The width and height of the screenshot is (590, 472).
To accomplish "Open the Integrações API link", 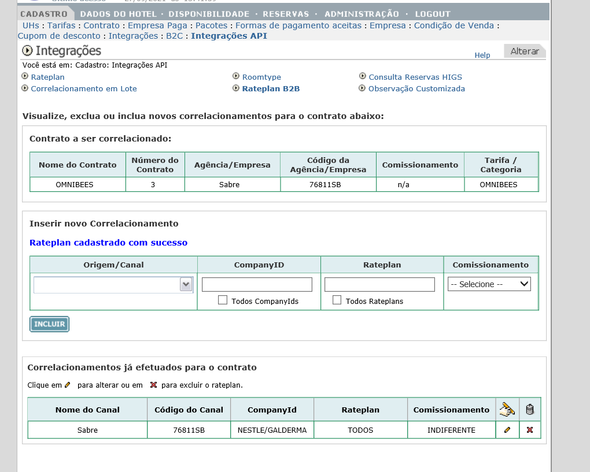I will [229, 36].
